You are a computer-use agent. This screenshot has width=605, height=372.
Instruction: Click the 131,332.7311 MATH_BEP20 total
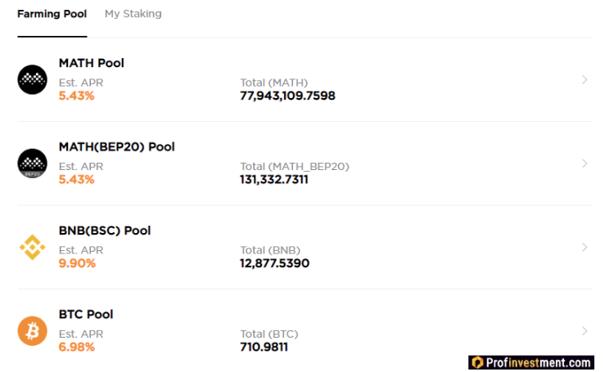pos(274,180)
